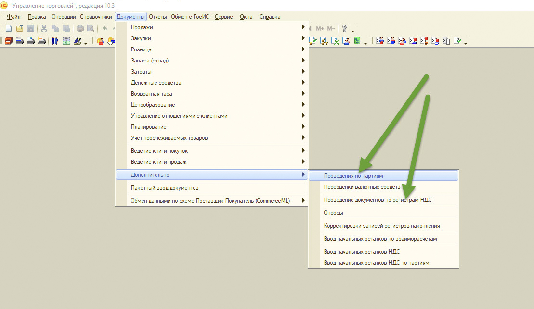
Task: Click the New document blank page icon
Action: pos(9,28)
